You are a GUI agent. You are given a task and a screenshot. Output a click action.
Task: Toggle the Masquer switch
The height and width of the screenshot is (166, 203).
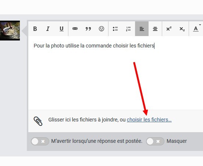point(155,141)
